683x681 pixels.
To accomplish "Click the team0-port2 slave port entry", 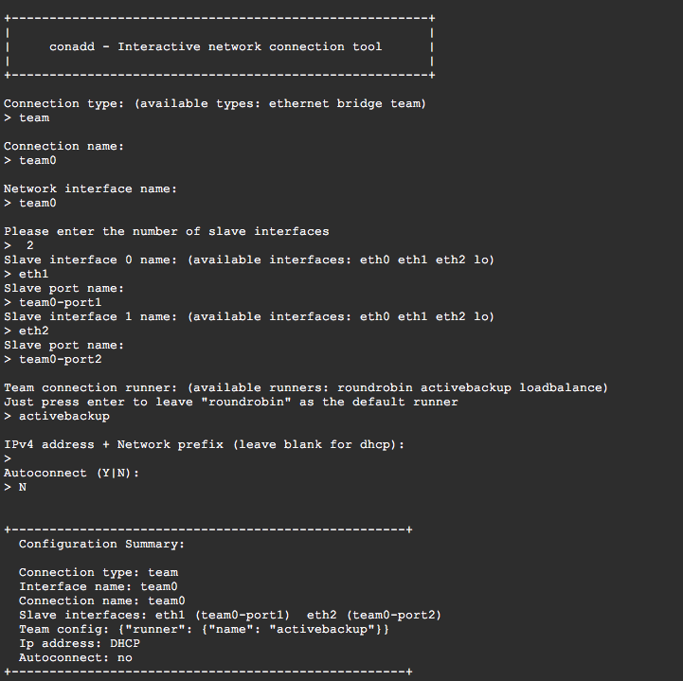I will (60, 360).
